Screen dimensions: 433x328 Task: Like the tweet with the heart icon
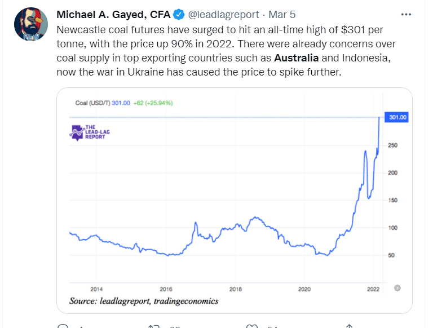pos(251,326)
